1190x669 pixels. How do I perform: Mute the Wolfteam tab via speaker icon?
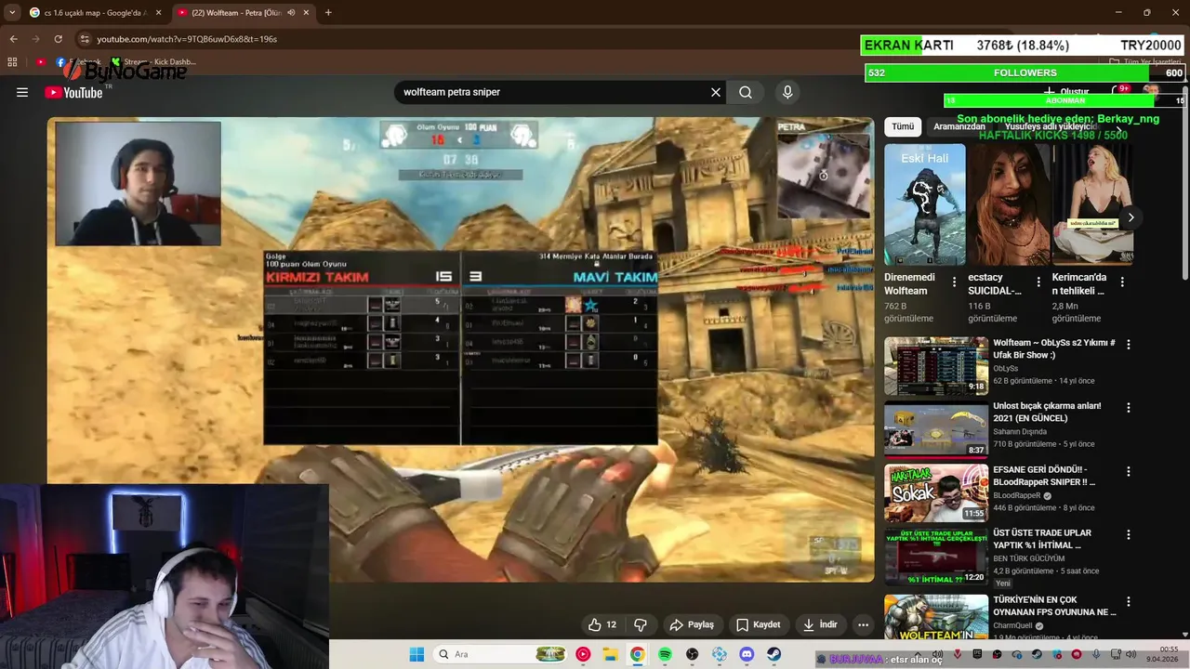pos(291,12)
